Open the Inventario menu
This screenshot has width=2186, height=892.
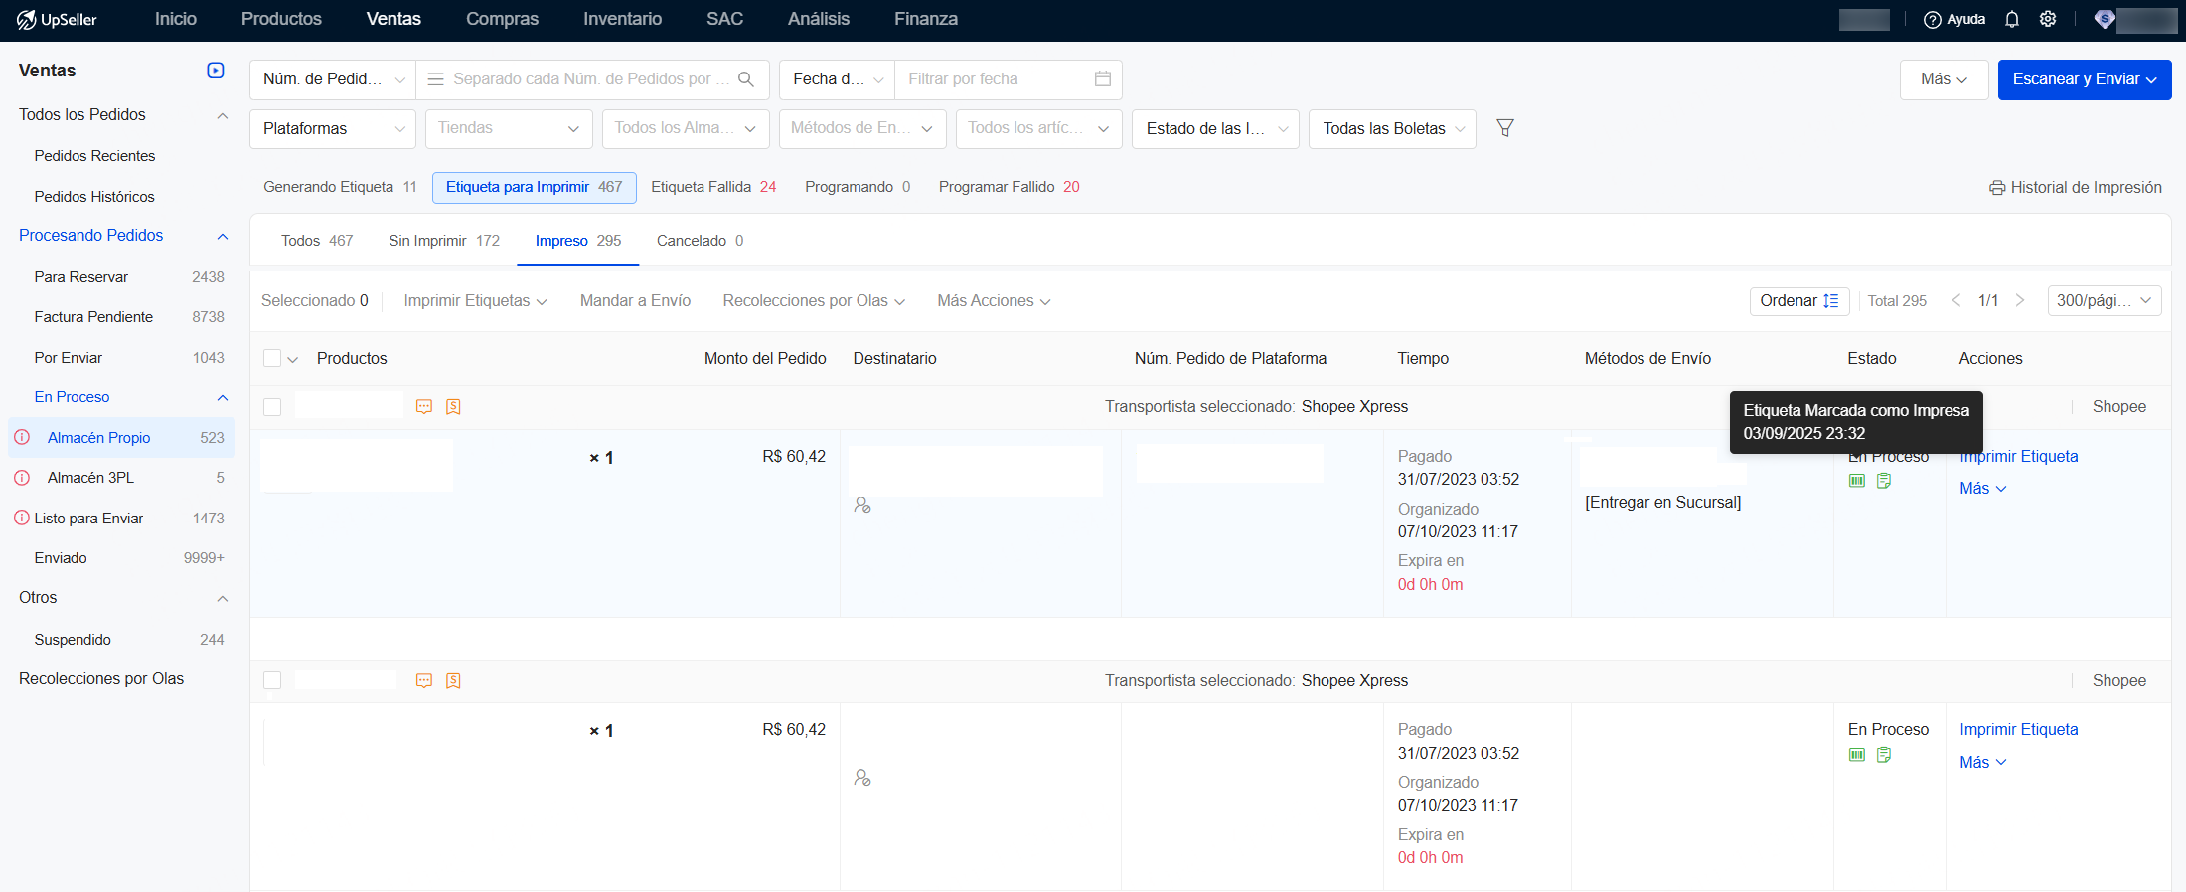[x=622, y=19]
